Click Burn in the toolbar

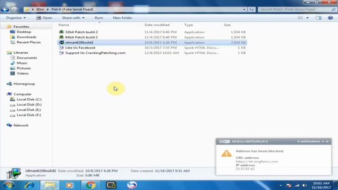(99, 18)
